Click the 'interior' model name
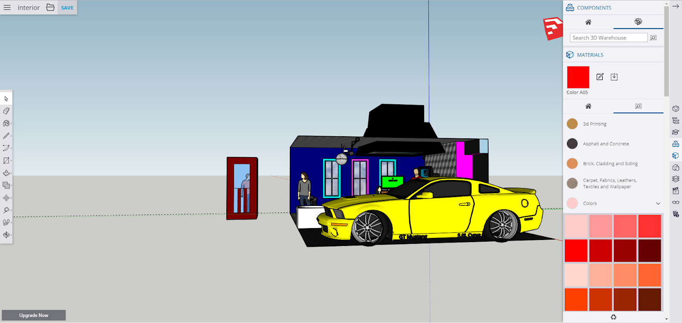 (29, 8)
